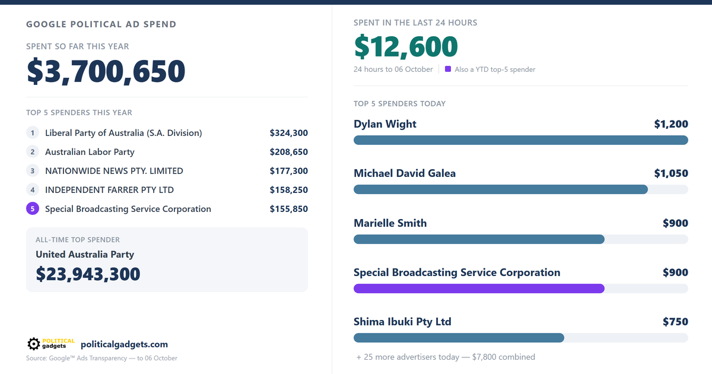Click the Political Gadgets gear logo
The width and height of the screenshot is (712, 374).
click(x=34, y=344)
